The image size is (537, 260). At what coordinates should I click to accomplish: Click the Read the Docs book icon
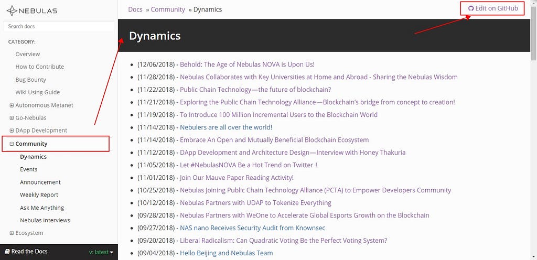tap(7, 252)
